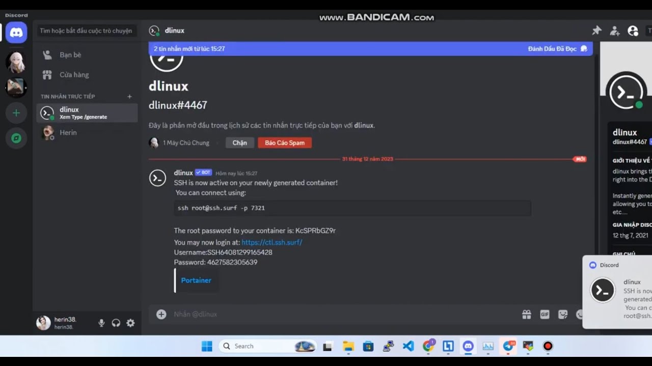652x366 pixels.
Task: Open the white-bracket blue app on taskbar
Action: point(448,346)
